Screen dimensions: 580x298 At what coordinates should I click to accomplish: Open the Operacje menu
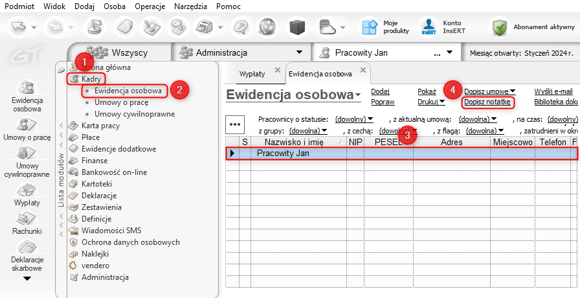[150, 6]
